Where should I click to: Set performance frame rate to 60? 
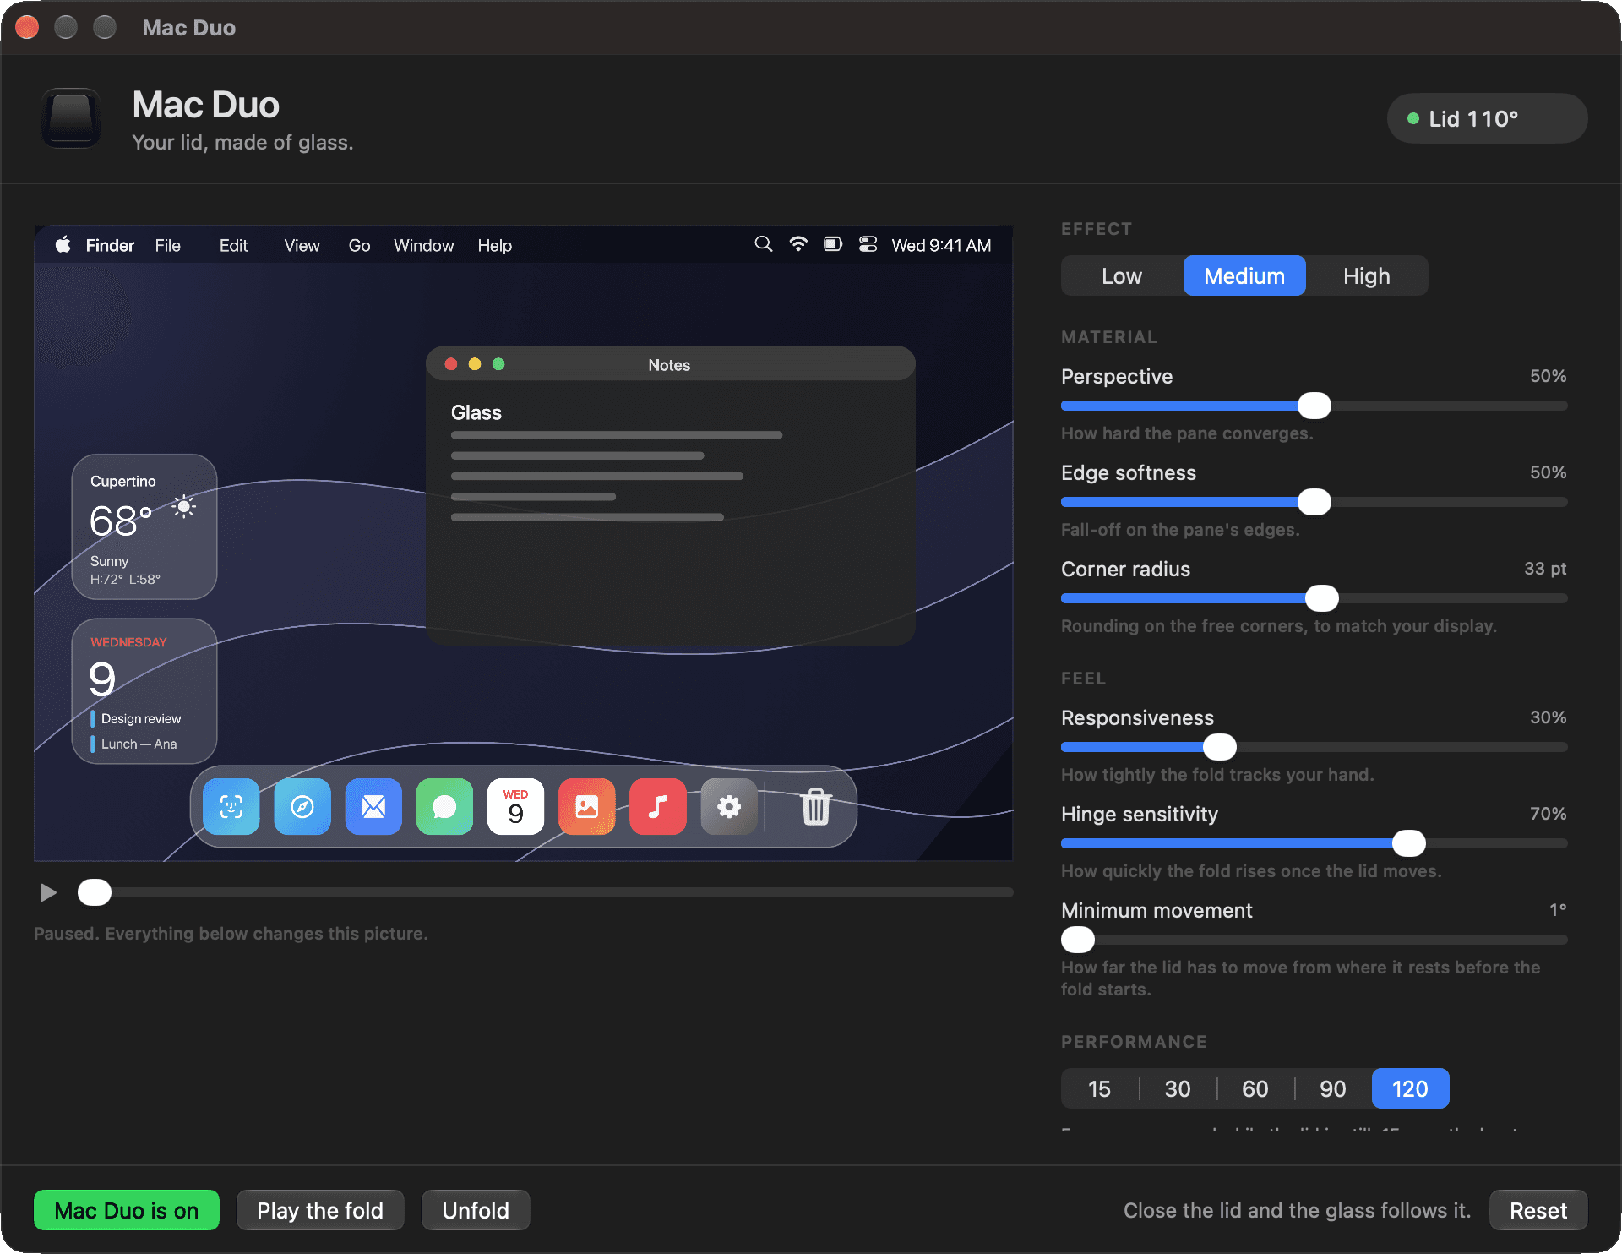pos(1255,1088)
